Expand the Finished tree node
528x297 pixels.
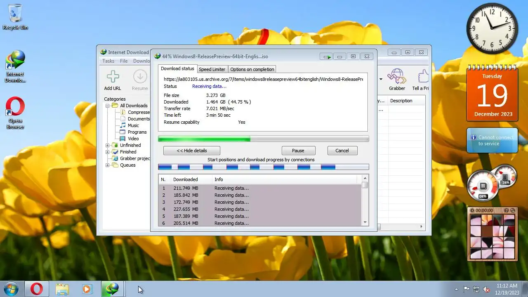(108, 152)
